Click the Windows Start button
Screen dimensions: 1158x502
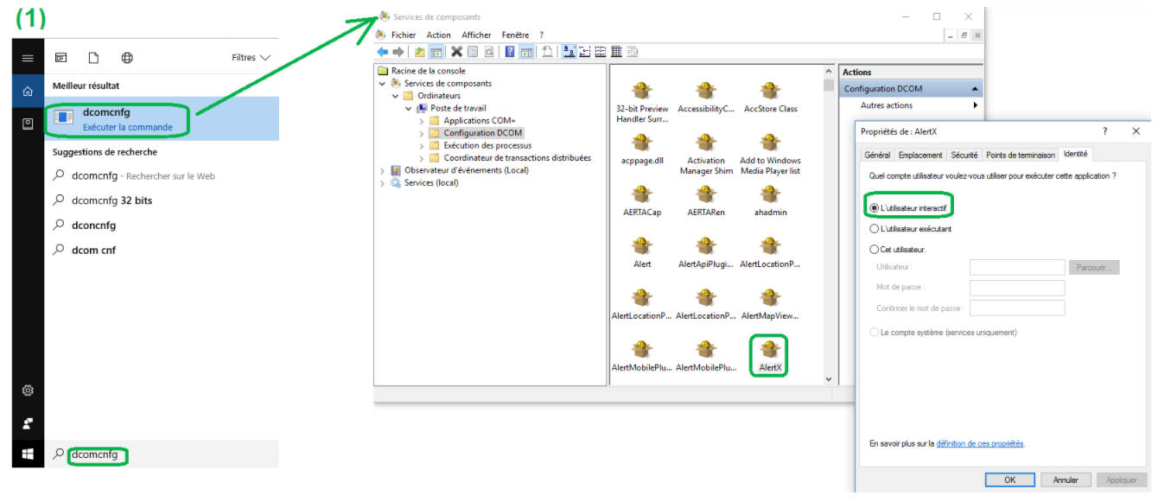pos(28,454)
